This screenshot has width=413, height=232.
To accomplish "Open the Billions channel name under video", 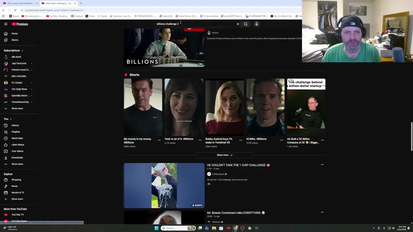I will point(215,33).
